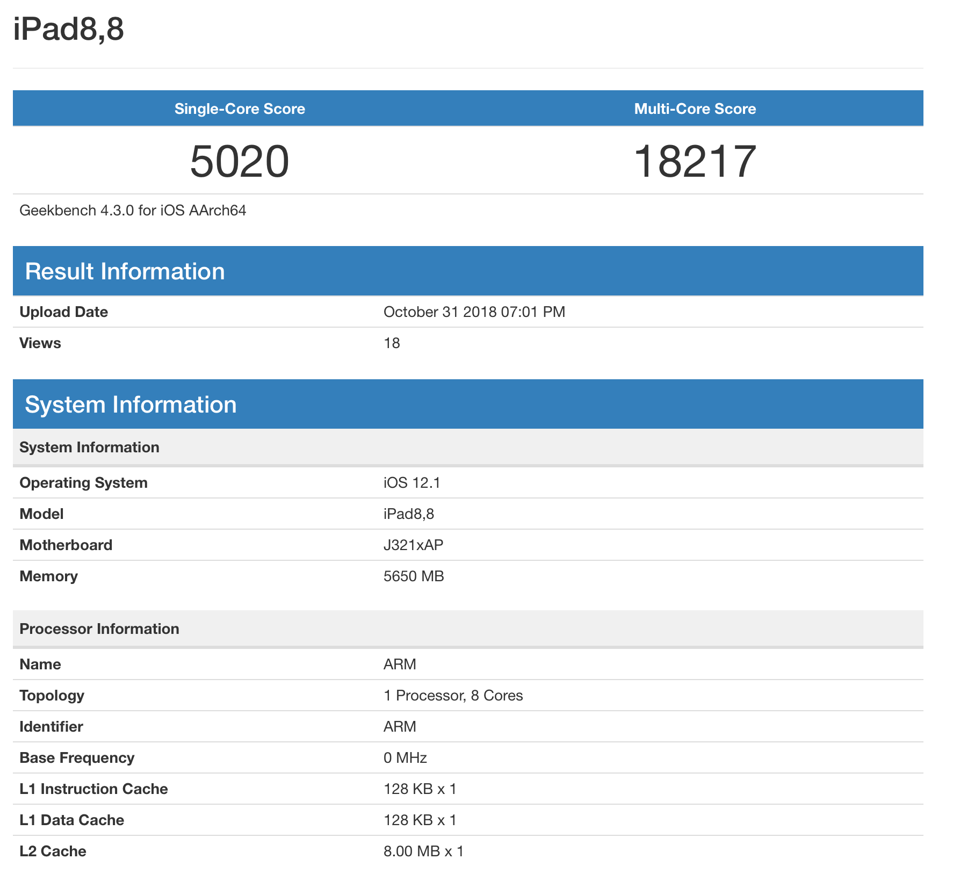Screen dimensions: 953x881
Task: Click the single-core score value 5020
Action: (240, 161)
